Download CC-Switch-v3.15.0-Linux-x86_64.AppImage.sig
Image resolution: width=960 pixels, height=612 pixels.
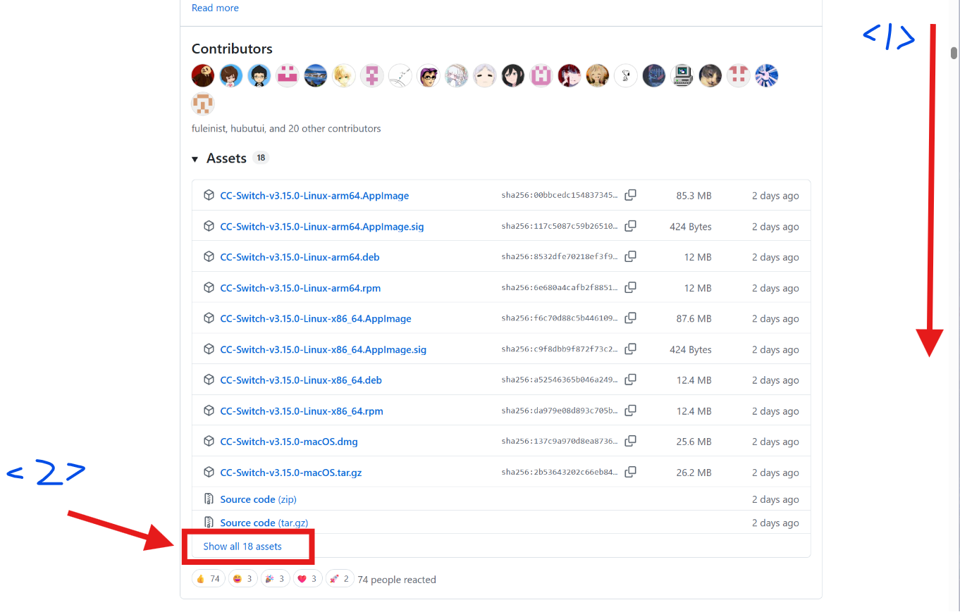(324, 349)
